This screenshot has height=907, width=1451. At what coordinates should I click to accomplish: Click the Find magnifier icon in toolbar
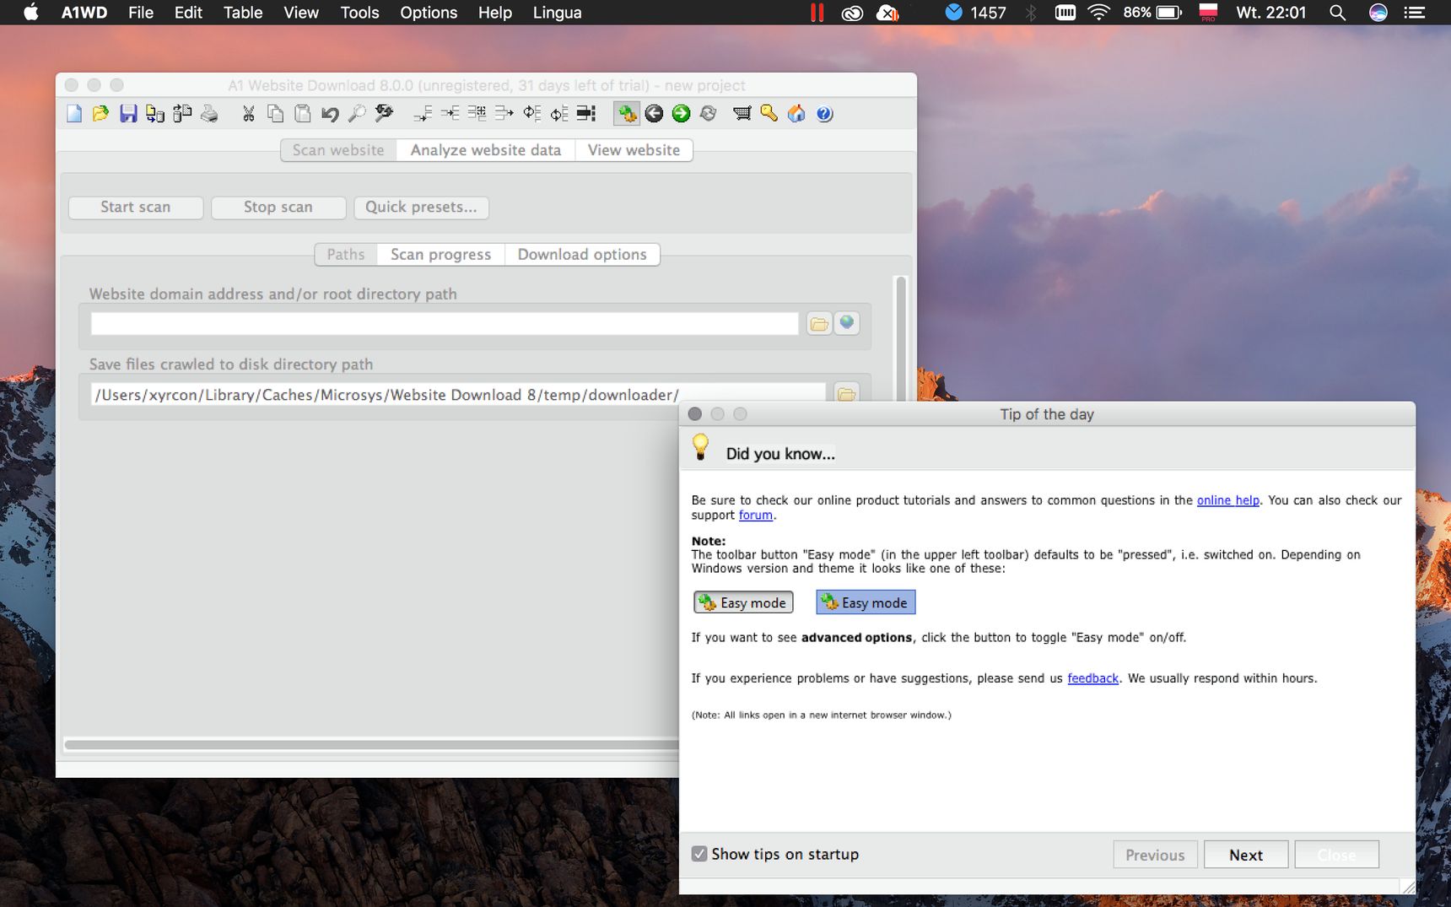357,114
